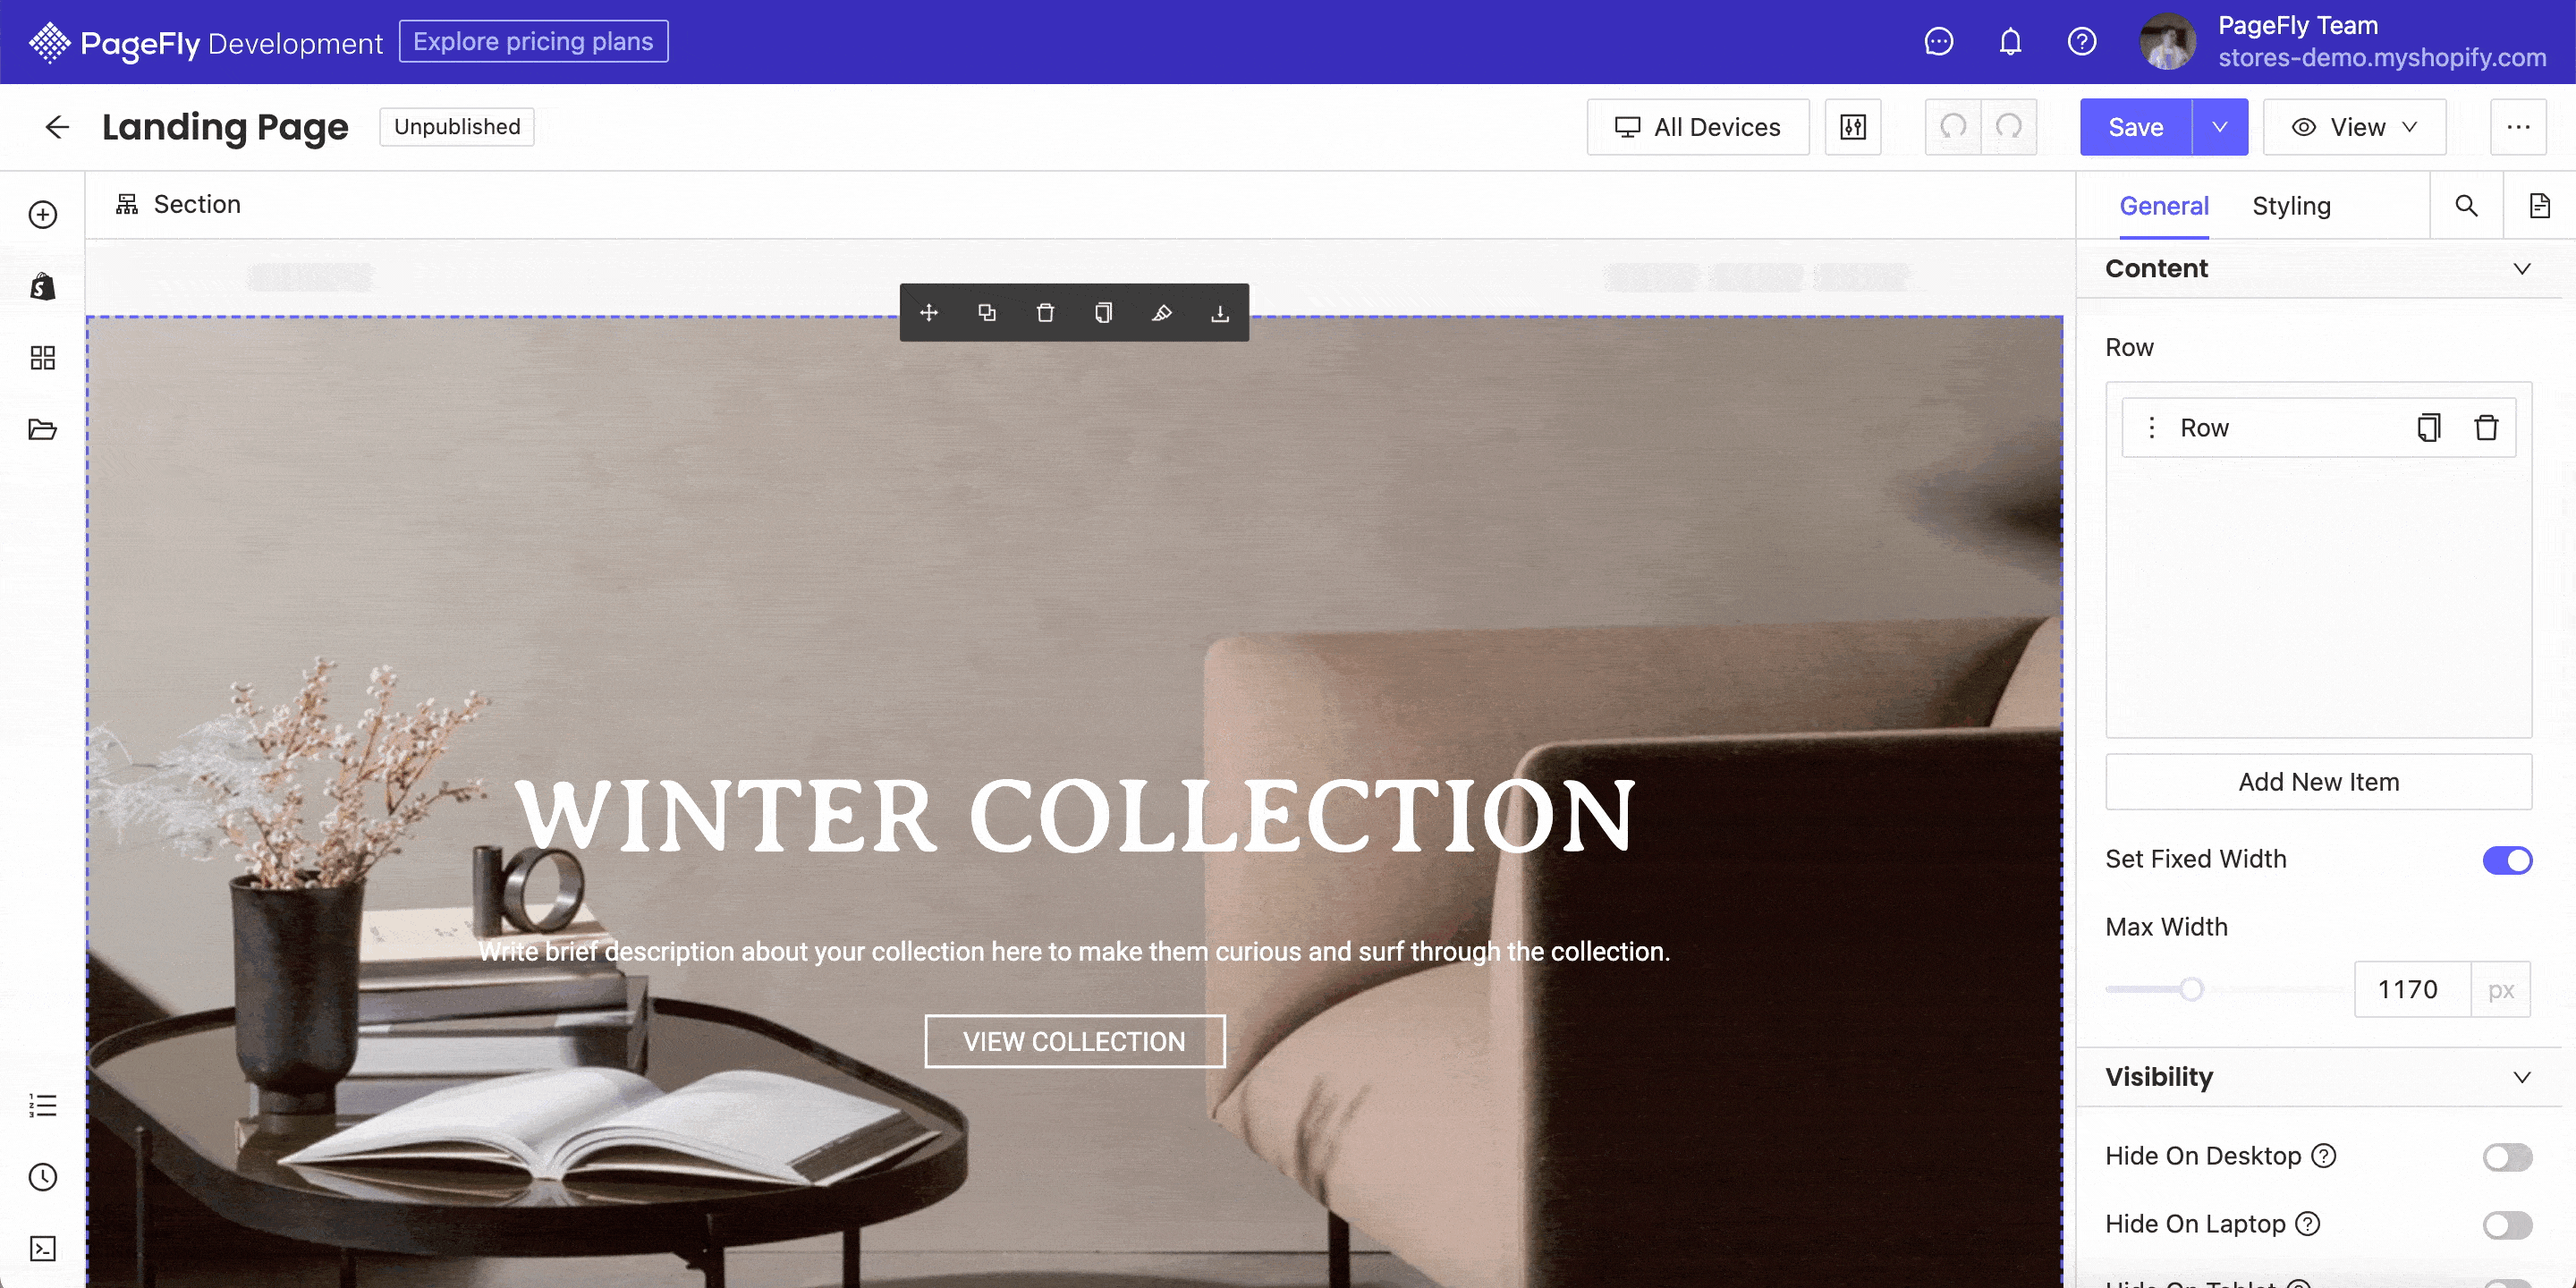The width and height of the screenshot is (2576, 1288).
Task: Open the notifications bell icon
Action: point(2010,42)
